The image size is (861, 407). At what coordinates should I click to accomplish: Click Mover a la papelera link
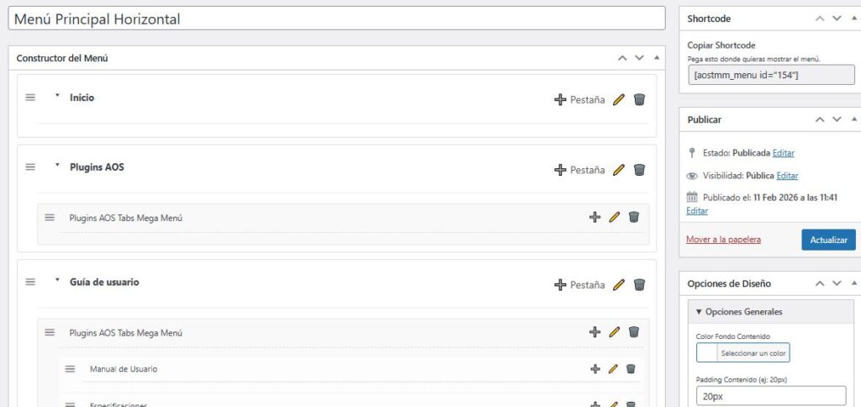click(x=723, y=240)
